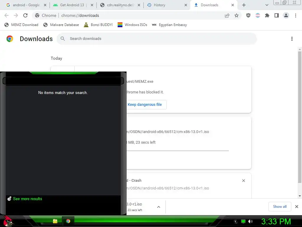Click the search magnifier icon

pyautogui.click(x=63, y=39)
